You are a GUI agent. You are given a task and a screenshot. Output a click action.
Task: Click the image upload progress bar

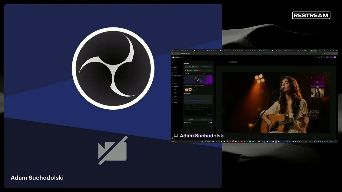point(197,100)
